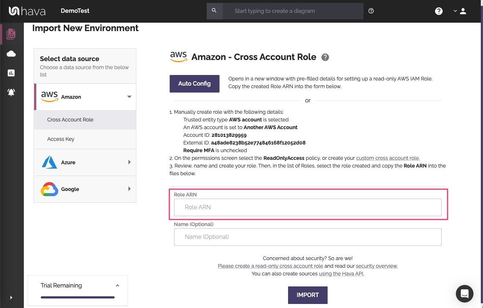Viewport: 483px width, 308px height.
Task: Open the Intercom chat bubble
Action: 464,294
